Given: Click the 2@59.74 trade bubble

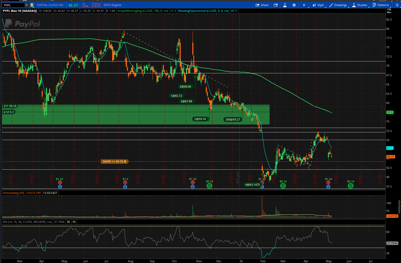Looking at the screenshot, I should pyautogui.click(x=200, y=119).
